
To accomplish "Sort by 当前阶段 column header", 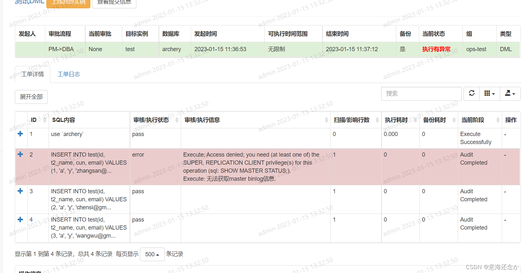I will point(480,120).
